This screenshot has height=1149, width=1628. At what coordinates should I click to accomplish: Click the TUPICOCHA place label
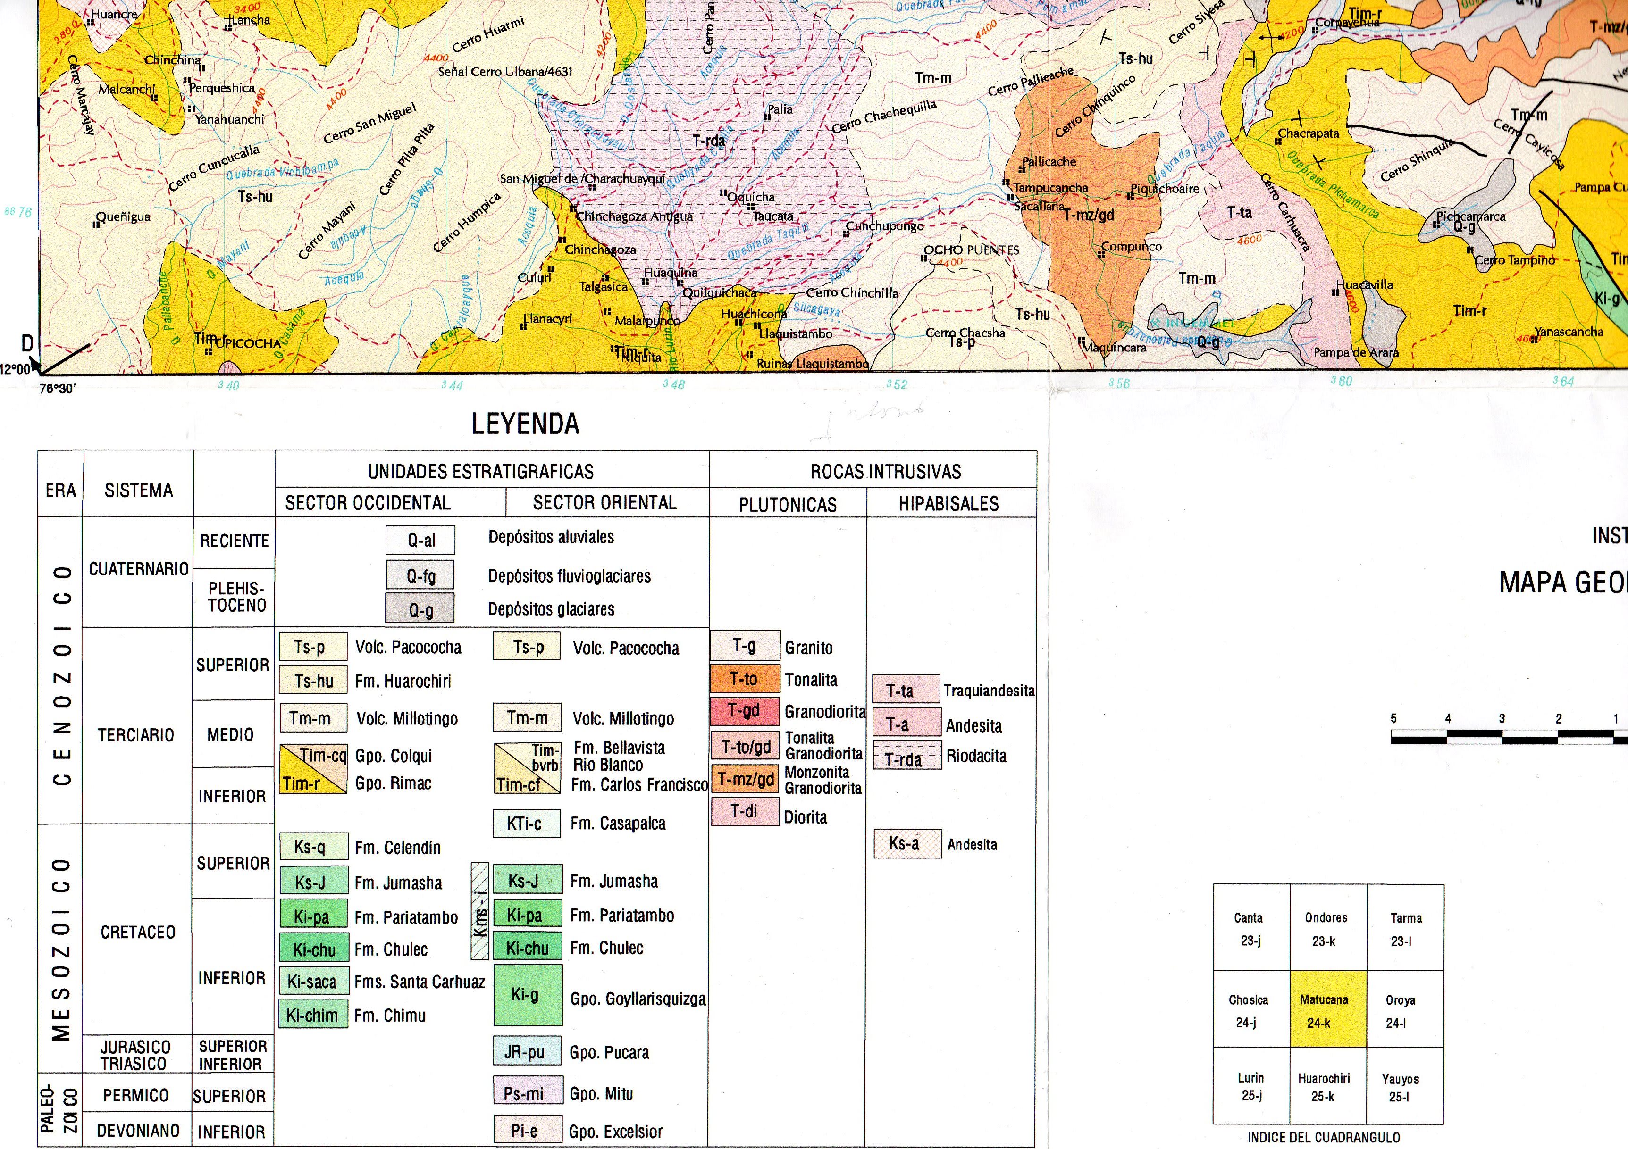pos(247,344)
